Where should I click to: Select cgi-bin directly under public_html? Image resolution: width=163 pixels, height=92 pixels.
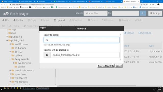tap(18, 55)
